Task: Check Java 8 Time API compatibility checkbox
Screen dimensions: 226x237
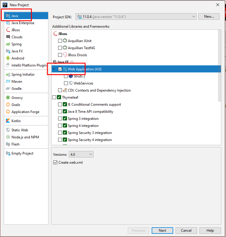Action: point(60,111)
